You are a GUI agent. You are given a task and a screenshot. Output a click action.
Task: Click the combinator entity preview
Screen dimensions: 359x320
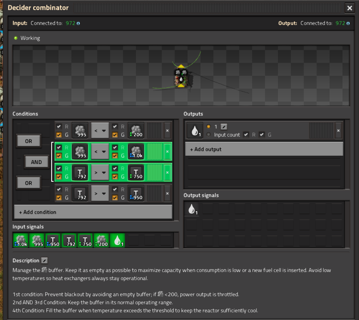(181, 76)
